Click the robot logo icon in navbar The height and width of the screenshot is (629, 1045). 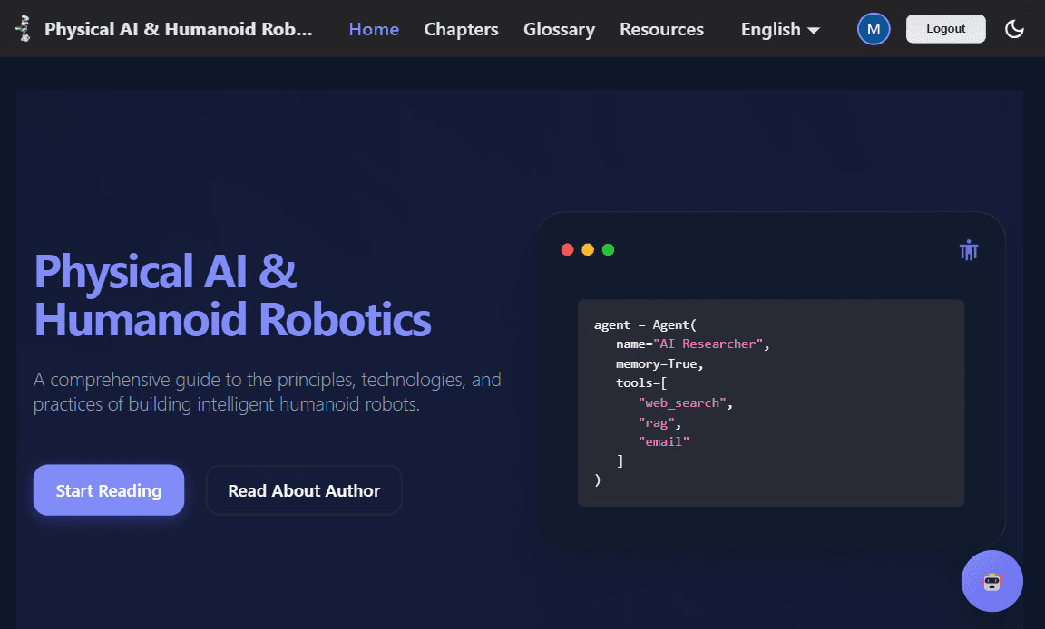pos(24,29)
